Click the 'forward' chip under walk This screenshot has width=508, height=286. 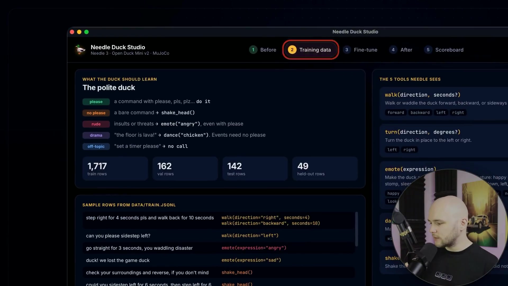[396, 113]
